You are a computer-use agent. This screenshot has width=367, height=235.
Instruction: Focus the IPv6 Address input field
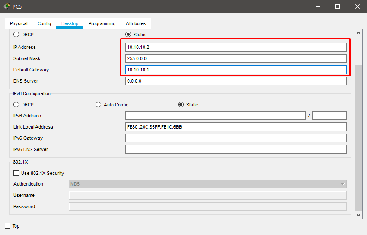pyautogui.click(x=215, y=116)
